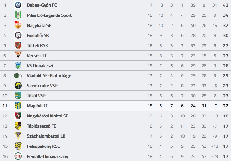
Task: Open the Viadukt SE-Biatorbágy oval logo
Action: [18, 76]
